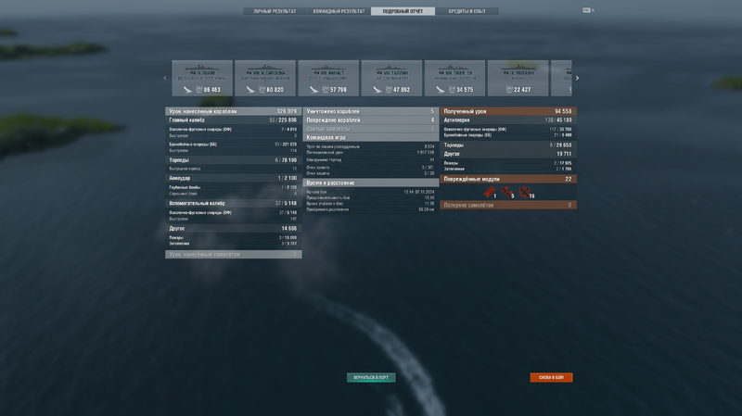Click the Вспомогательный калибр row

(234, 203)
